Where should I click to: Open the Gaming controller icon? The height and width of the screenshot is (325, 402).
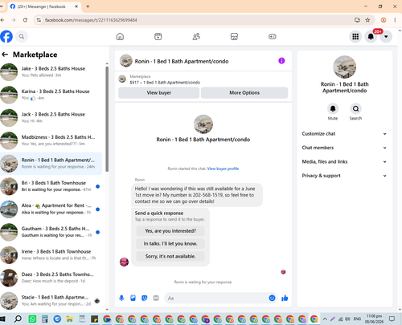coord(273,36)
